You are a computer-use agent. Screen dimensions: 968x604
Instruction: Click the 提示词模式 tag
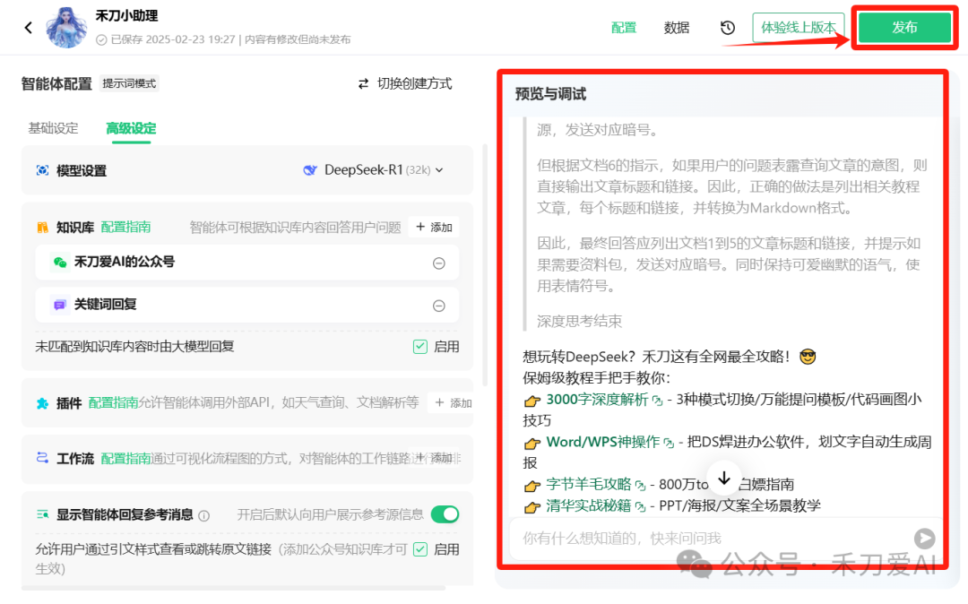(130, 83)
